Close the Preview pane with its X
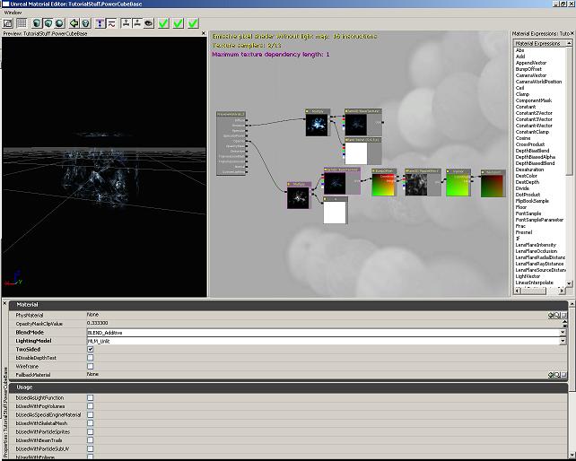 (204, 33)
